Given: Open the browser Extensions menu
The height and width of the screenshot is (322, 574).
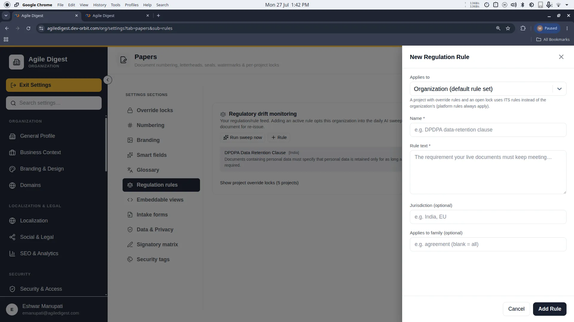Looking at the screenshot, I should (523, 28).
